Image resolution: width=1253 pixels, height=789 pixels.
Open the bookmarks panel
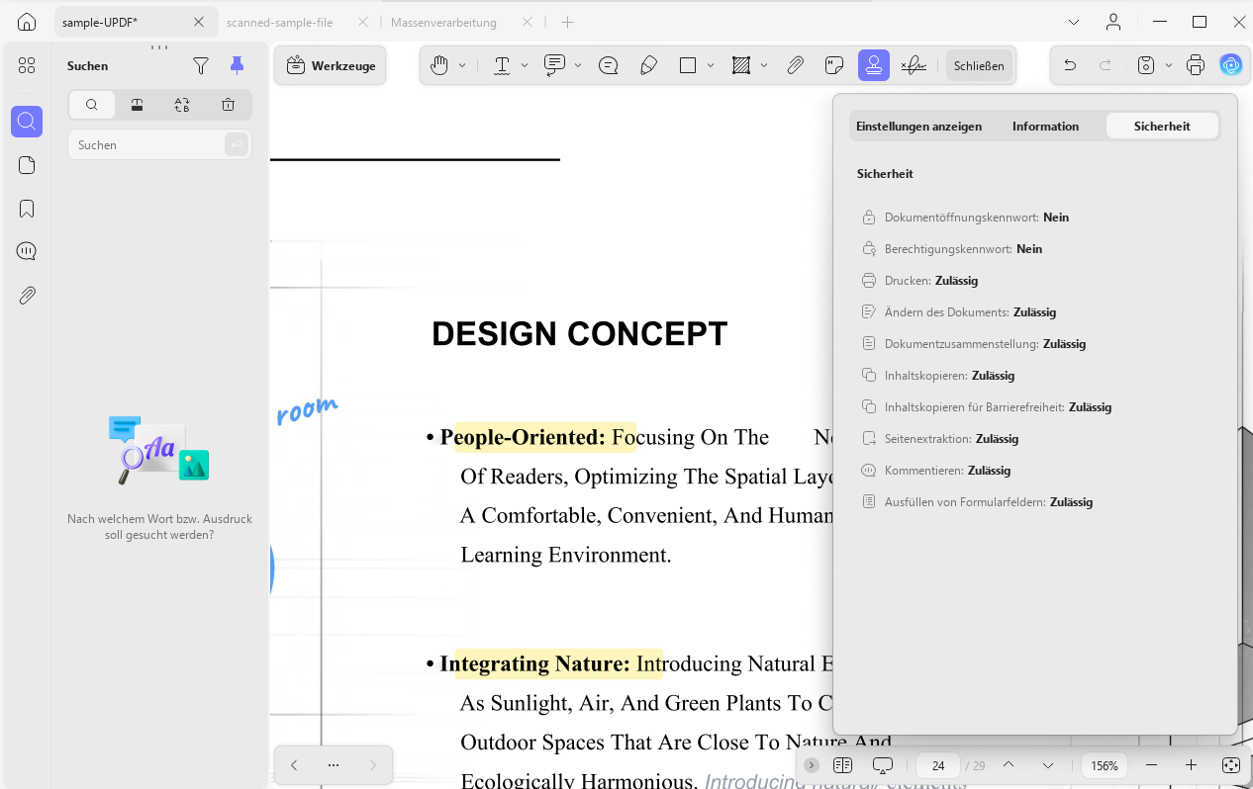[x=27, y=209]
